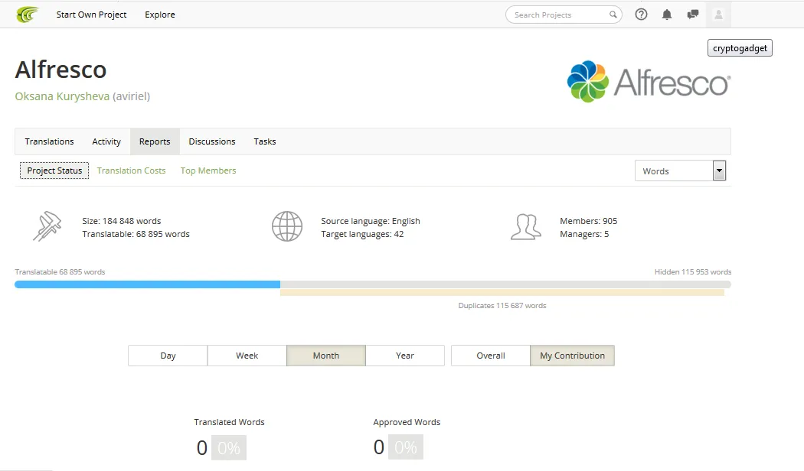Click the Alfresco project logo
Screen dimensions: 804x471
tap(649, 81)
